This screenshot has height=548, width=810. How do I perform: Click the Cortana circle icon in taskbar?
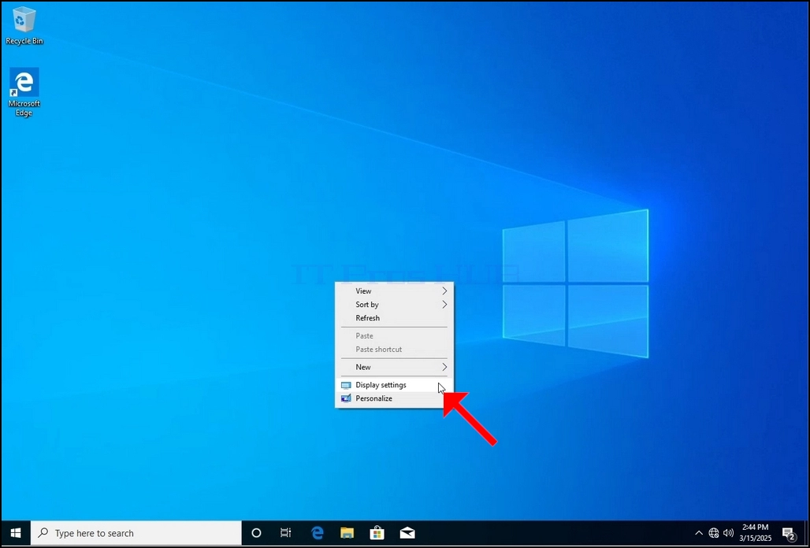coord(256,533)
